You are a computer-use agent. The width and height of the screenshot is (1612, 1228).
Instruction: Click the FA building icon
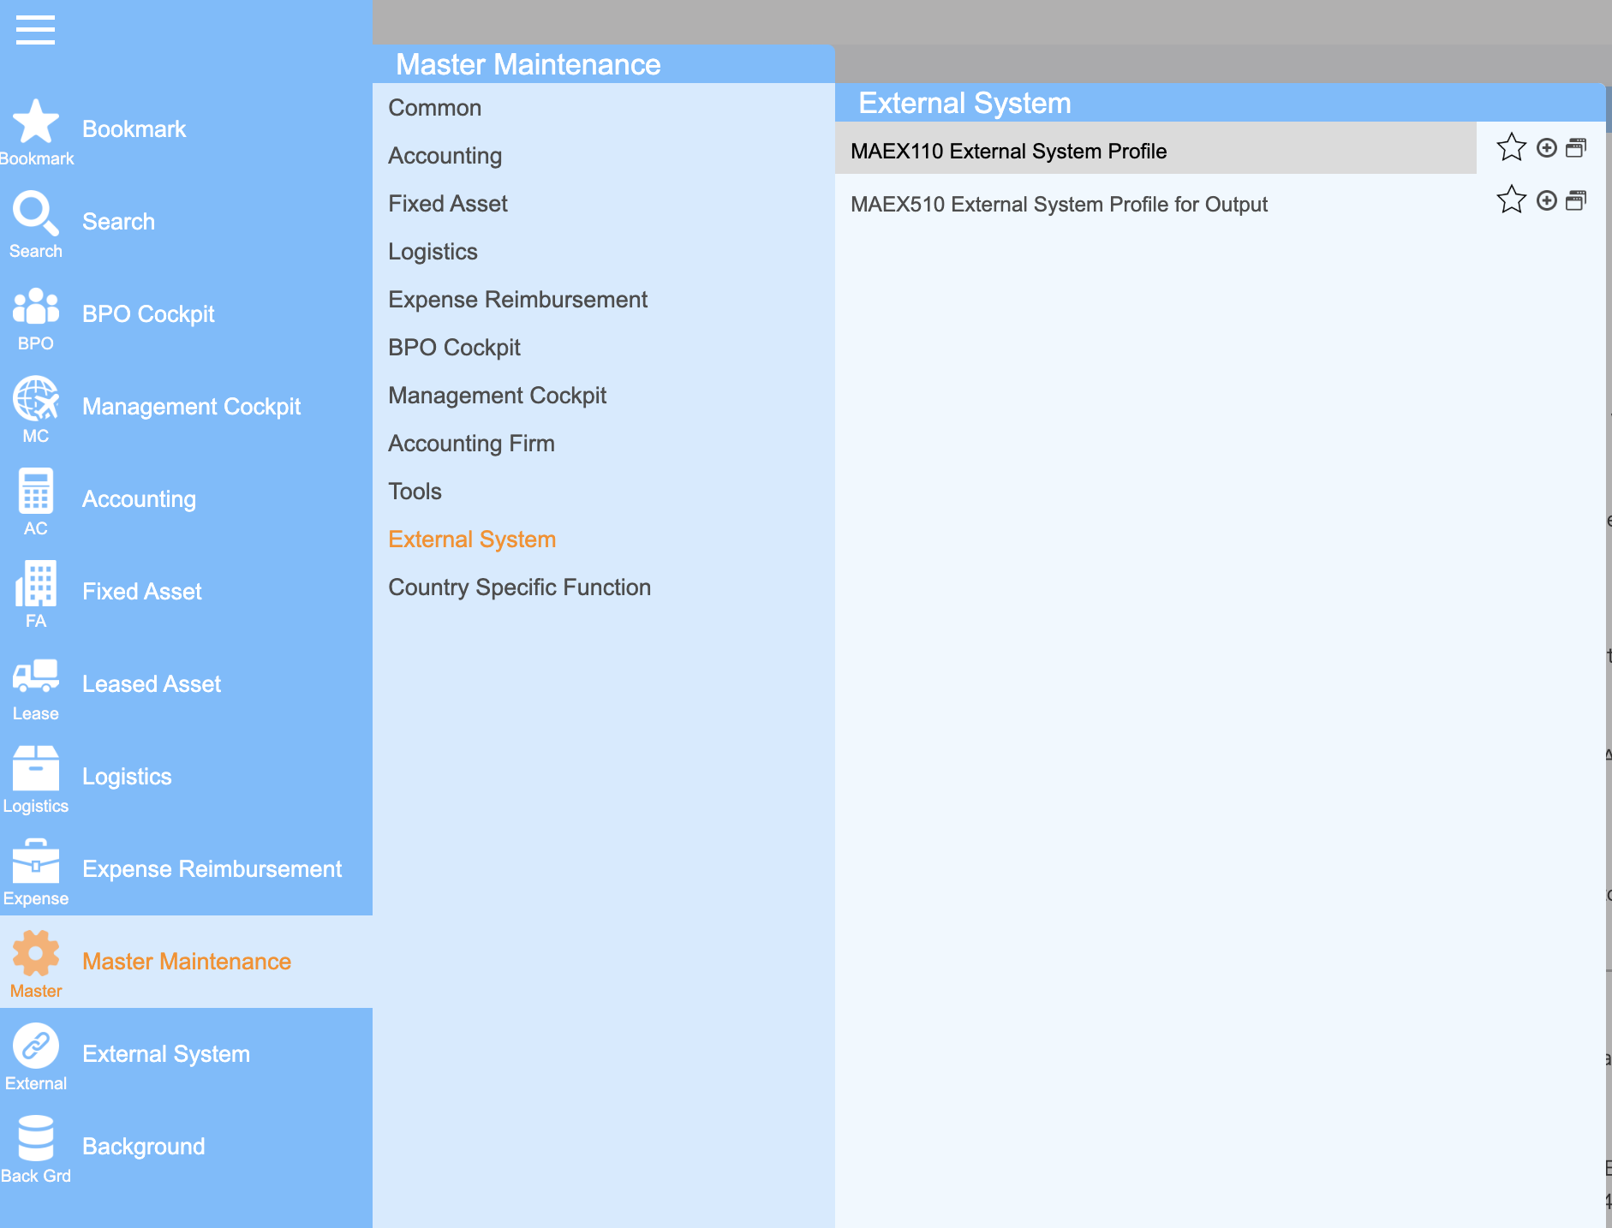tap(36, 584)
